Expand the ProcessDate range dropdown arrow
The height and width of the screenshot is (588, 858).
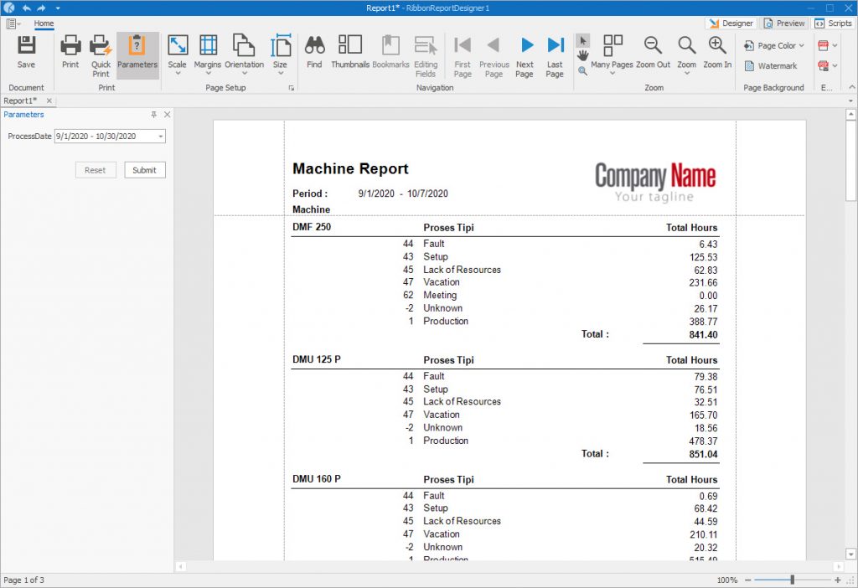pos(160,137)
